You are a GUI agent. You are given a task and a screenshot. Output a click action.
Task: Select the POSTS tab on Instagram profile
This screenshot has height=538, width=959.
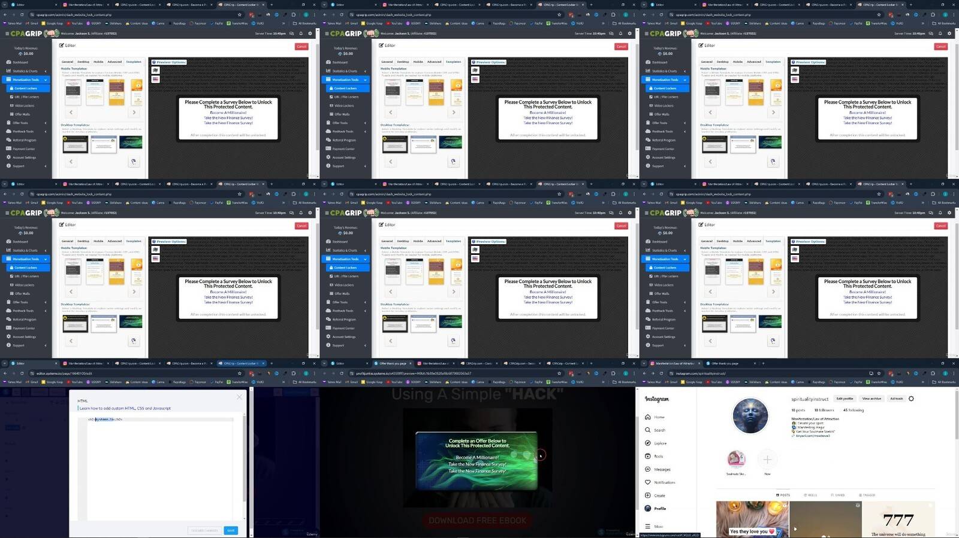pyautogui.click(x=783, y=495)
